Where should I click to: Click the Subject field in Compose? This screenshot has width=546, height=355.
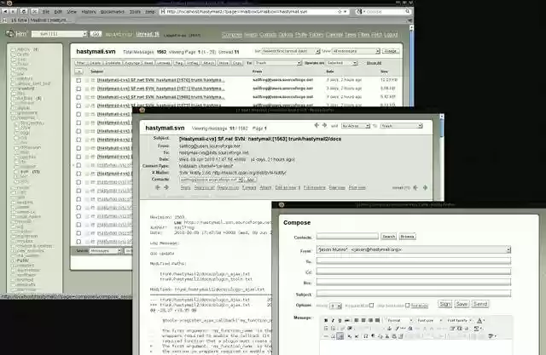tap(413, 294)
